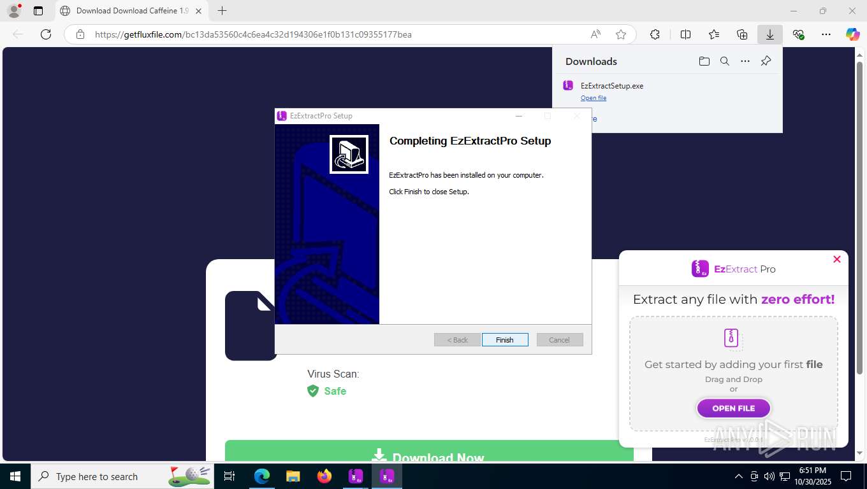The width and height of the screenshot is (867, 489).
Task: Pin the Downloads panel
Action: tap(766, 61)
